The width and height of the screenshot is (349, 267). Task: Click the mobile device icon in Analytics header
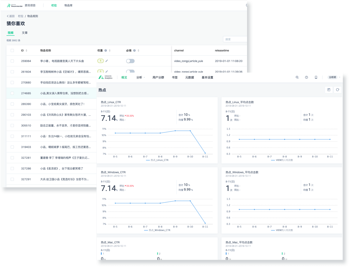pos(316,77)
